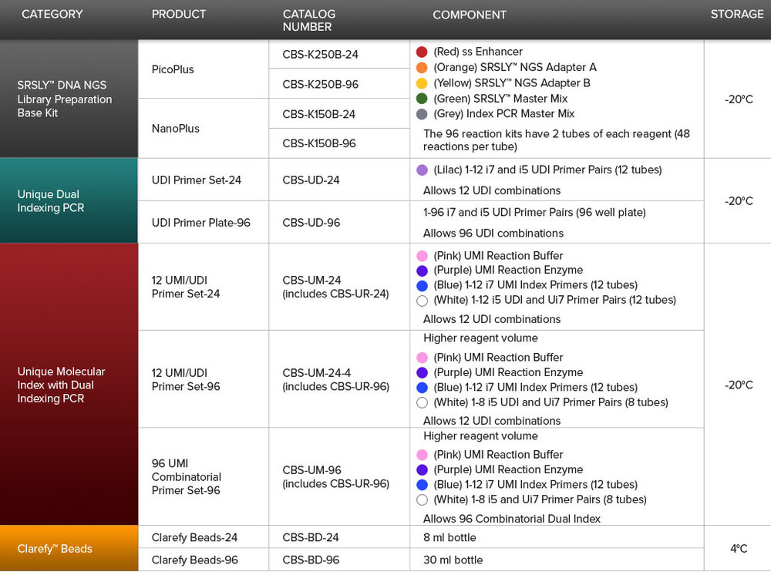Click the pink dot in the CBS-UM-96 row
The height and width of the screenshot is (575, 771).
pos(422,455)
